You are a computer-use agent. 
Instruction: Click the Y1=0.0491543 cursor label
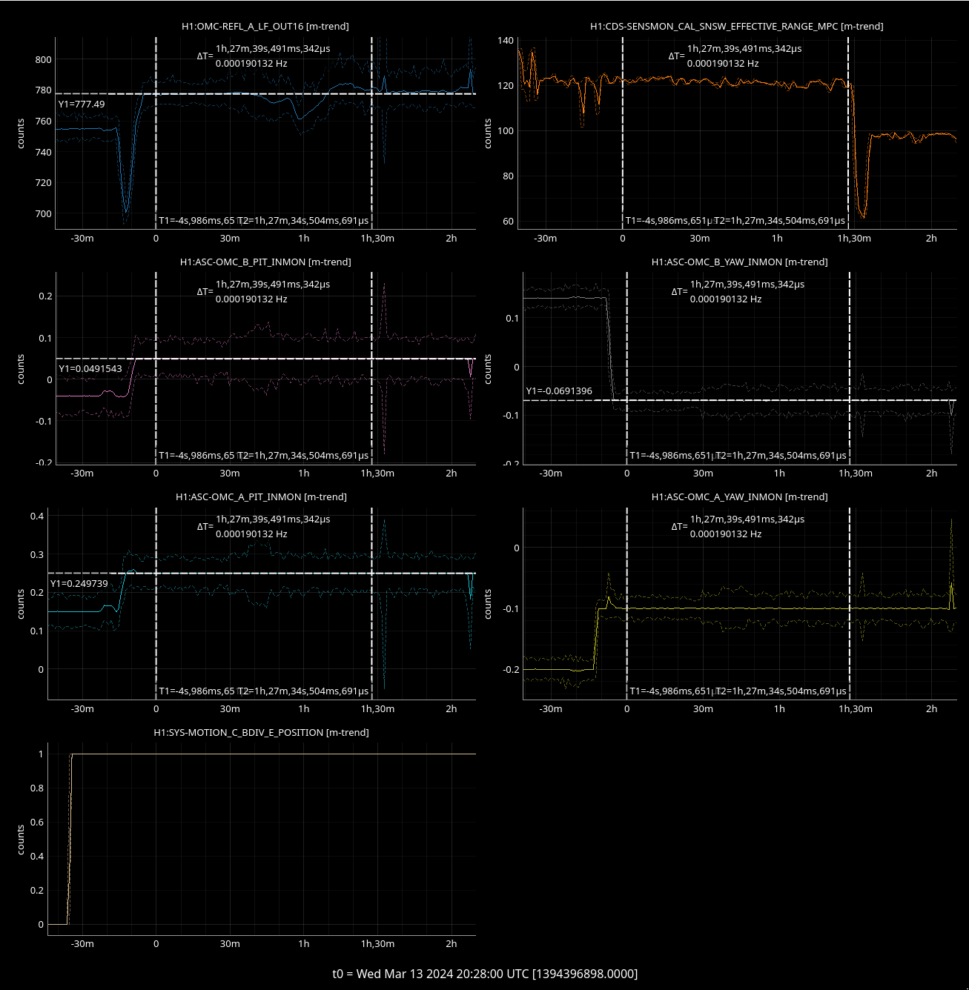[90, 369]
